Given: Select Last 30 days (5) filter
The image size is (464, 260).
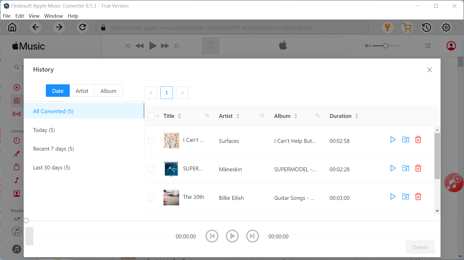Looking at the screenshot, I should click(84, 167).
